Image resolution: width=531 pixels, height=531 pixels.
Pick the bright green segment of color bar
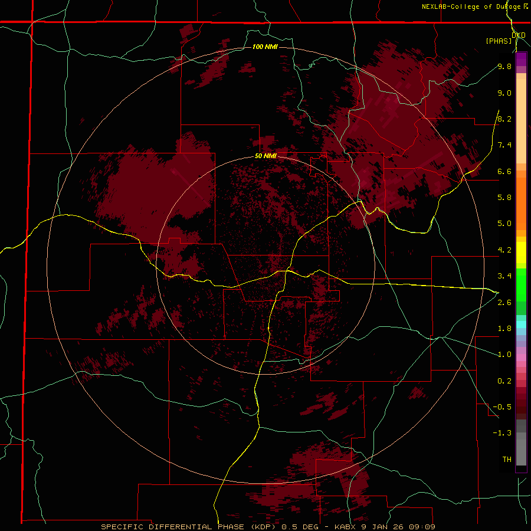521,284
